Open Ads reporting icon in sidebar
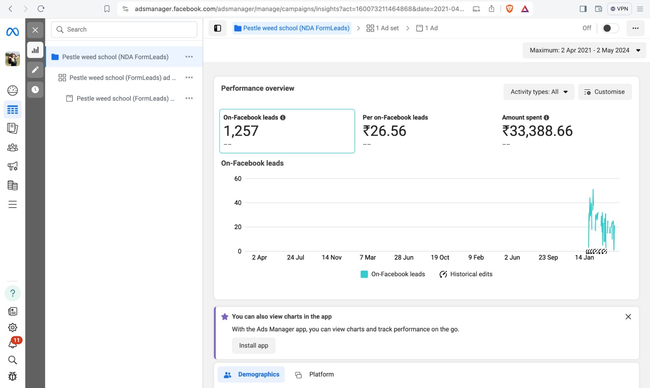The width and height of the screenshot is (650, 388). 13,128
